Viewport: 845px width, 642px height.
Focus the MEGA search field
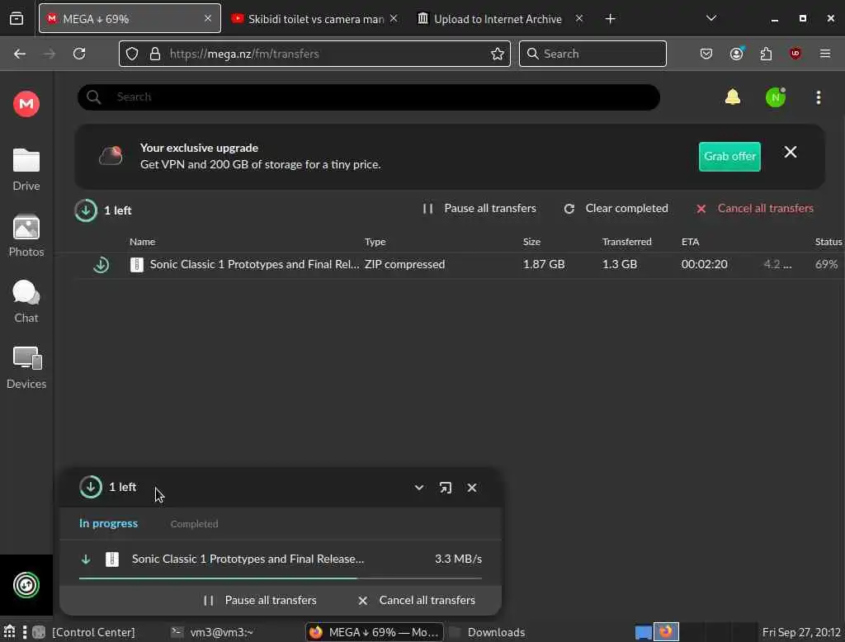pos(369,97)
